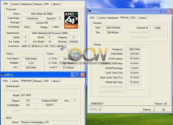
Task: Click the processor Name field 'AMD Athlon 64 3000+'
Action: (x=42, y=14)
